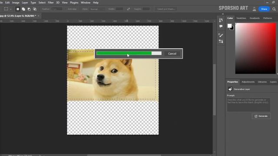
Task: Switch to the Layers tab
Action: click(x=273, y=82)
